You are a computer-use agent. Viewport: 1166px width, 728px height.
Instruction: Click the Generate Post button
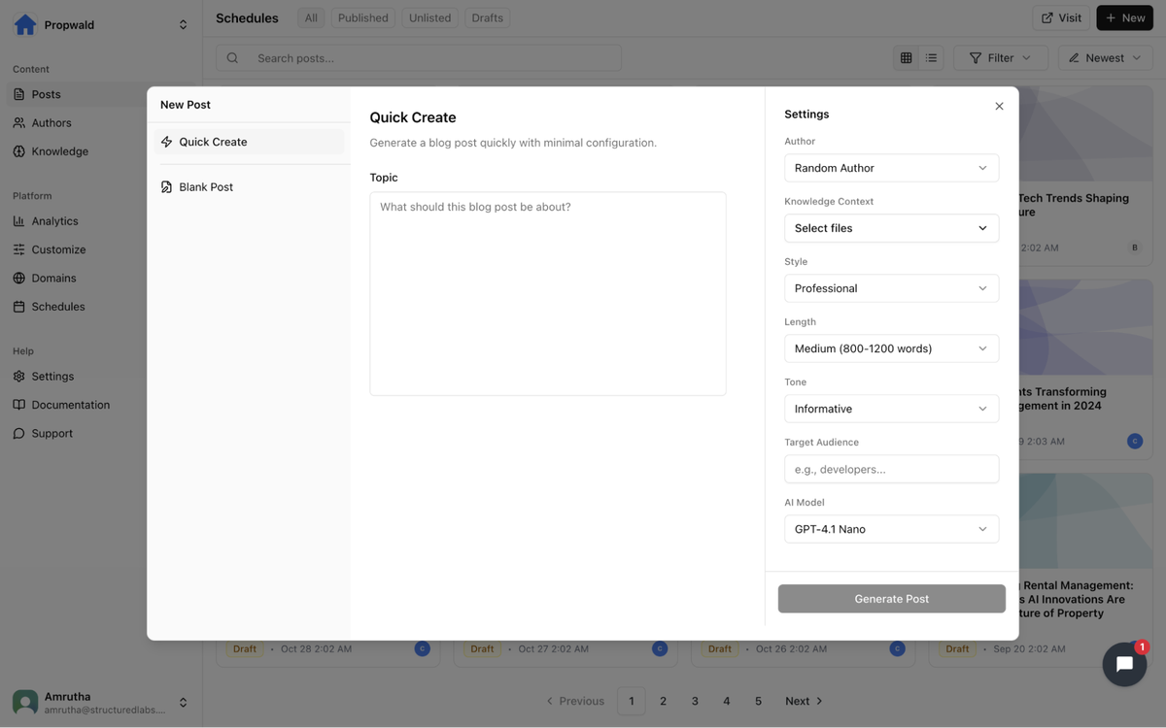pos(891,598)
